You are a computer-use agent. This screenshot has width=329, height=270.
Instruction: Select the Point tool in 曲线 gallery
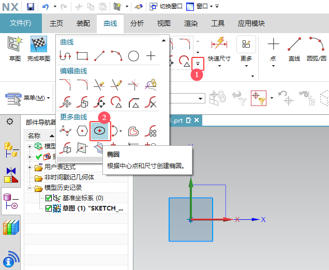(x=151, y=56)
